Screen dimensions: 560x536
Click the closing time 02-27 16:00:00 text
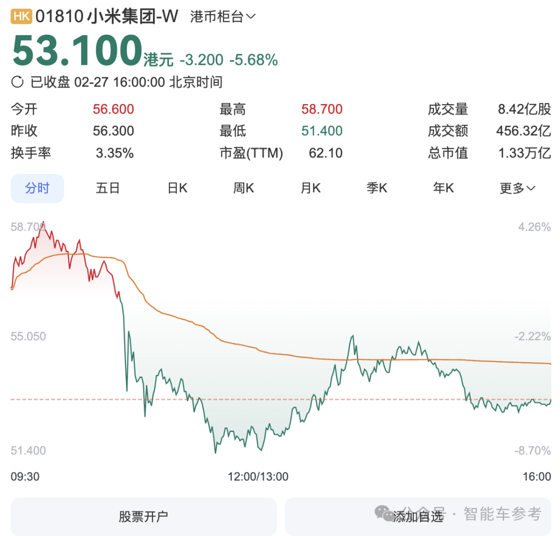[119, 82]
